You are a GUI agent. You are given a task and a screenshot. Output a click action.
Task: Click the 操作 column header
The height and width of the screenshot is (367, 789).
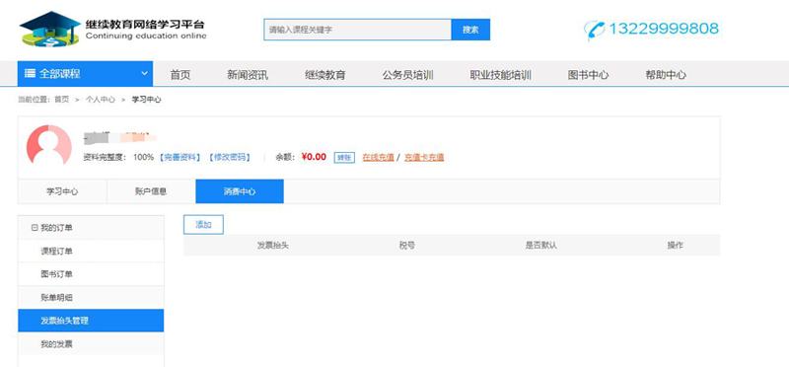tap(676, 246)
